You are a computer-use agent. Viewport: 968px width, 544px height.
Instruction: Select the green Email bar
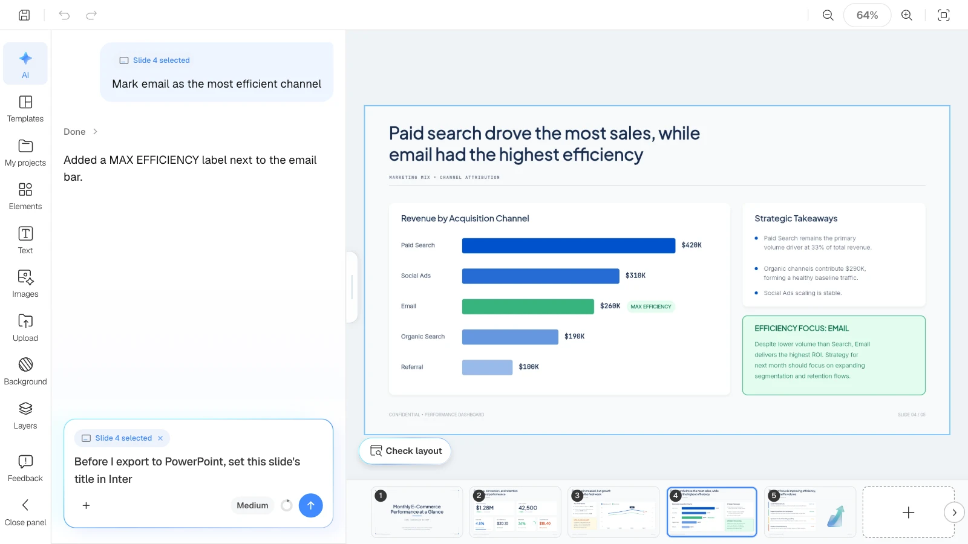coord(528,306)
